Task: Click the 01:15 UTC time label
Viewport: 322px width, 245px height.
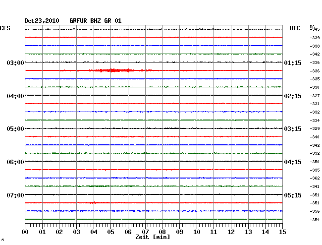Action: tap(293, 63)
